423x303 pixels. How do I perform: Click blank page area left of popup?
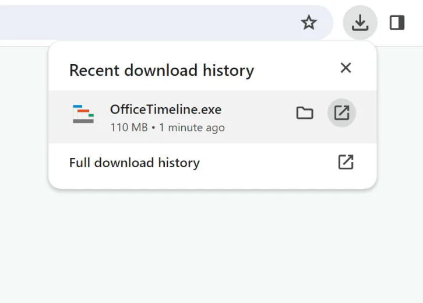tap(23, 146)
